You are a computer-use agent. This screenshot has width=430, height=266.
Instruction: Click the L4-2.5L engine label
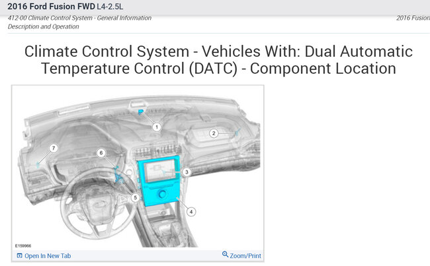(110, 7)
